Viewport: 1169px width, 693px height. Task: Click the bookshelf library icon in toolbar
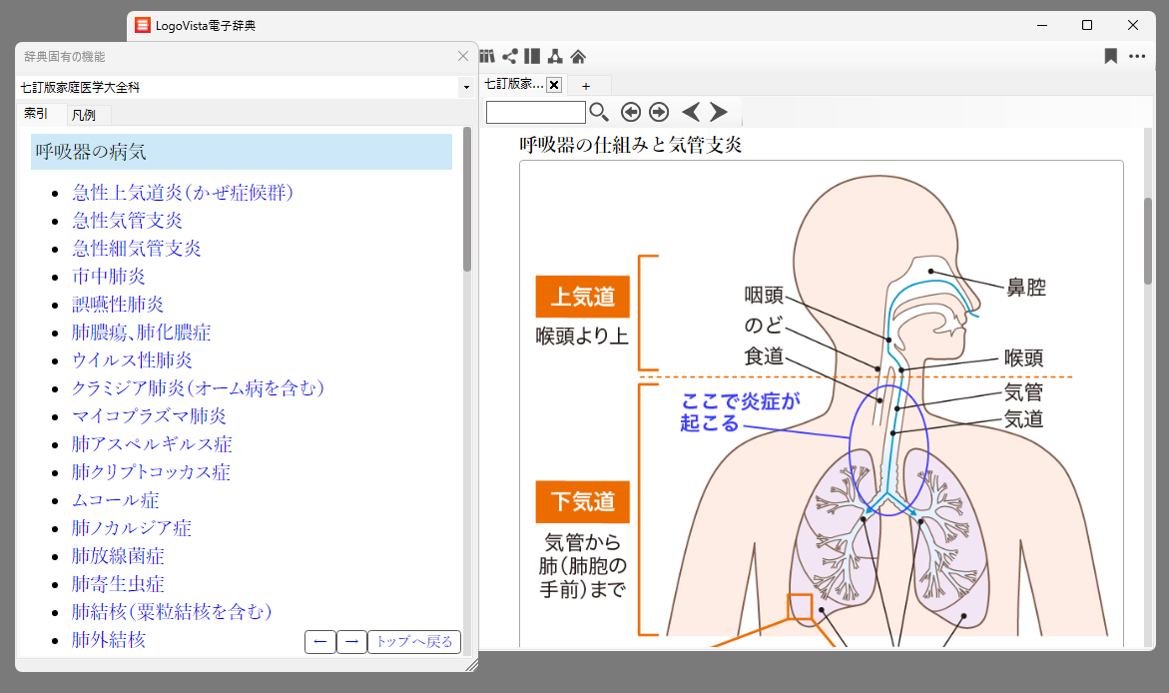click(487, 56)
